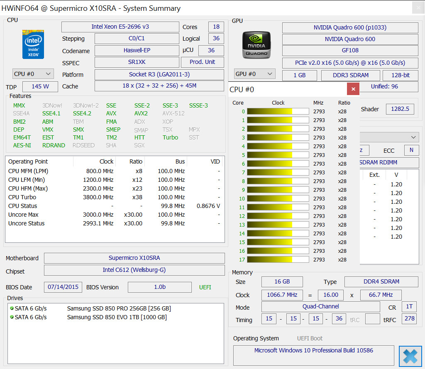The image size is (425, 369).
Task: Close the CPU #0 clock popup
Action: [x=353, y=89]
